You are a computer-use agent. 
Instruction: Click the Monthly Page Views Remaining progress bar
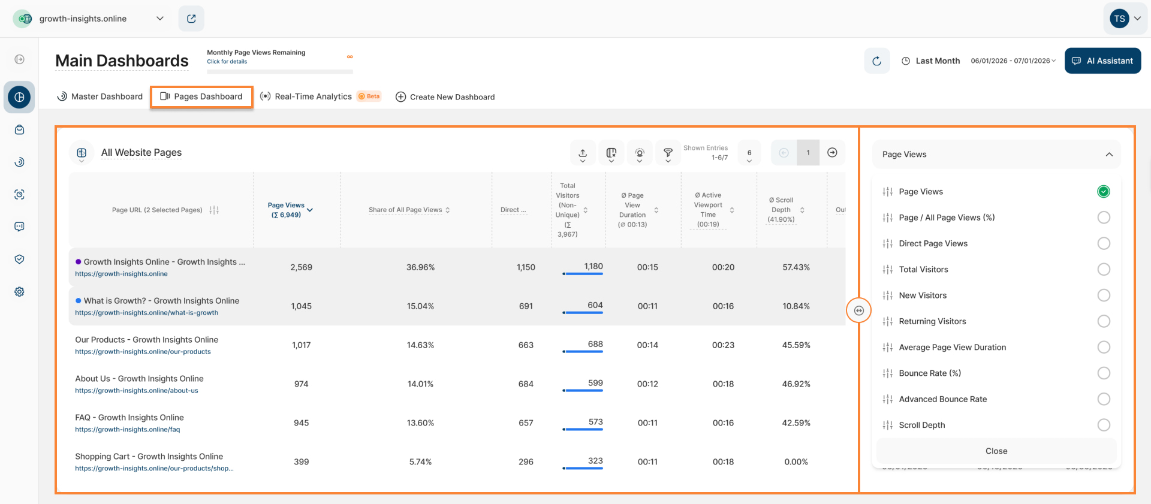click(280, 72)
